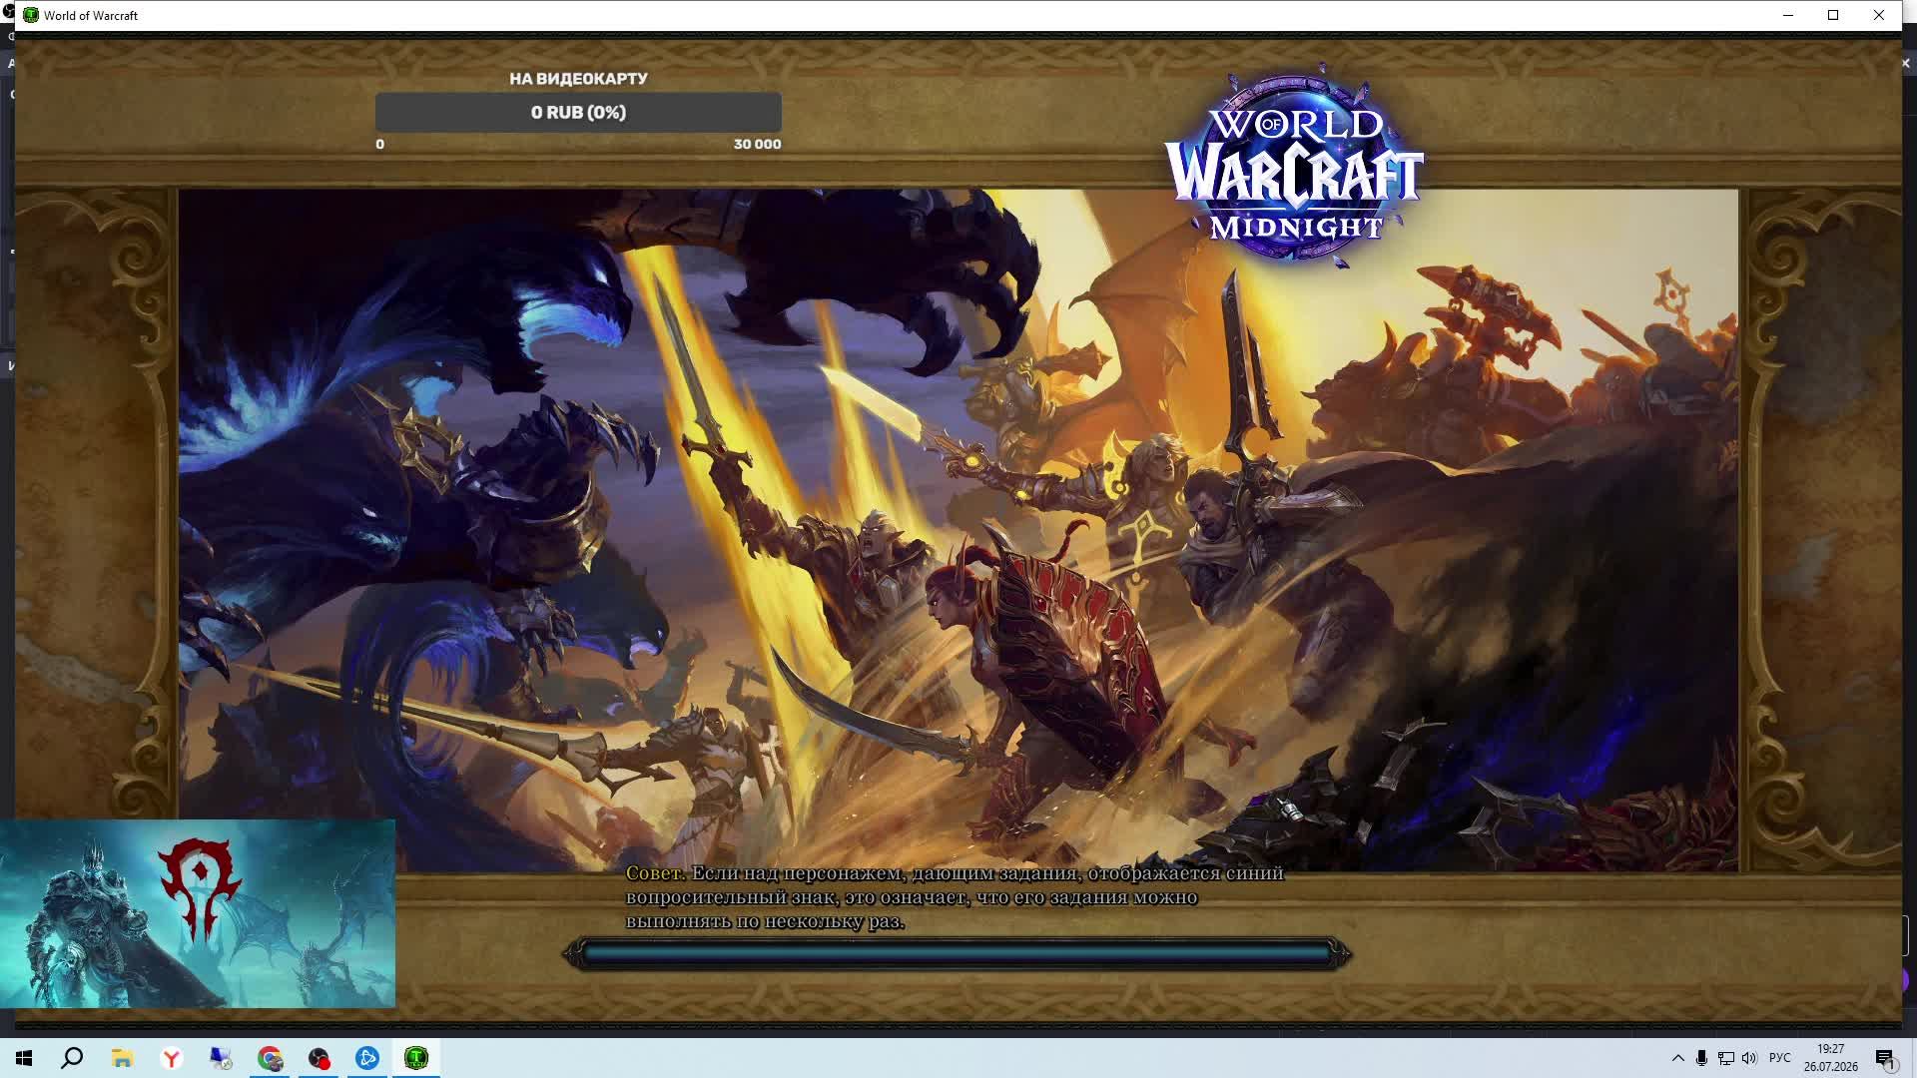The width and height of the screenshot is (1917, 1078).
Task: Click the НА ВИДЕОКАРТУ goal title
Action: tap(578, 79)
